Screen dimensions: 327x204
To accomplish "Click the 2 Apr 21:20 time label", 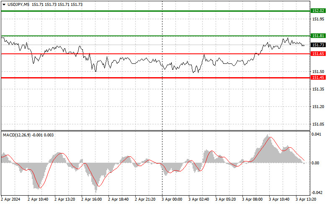I will [145, 199].
